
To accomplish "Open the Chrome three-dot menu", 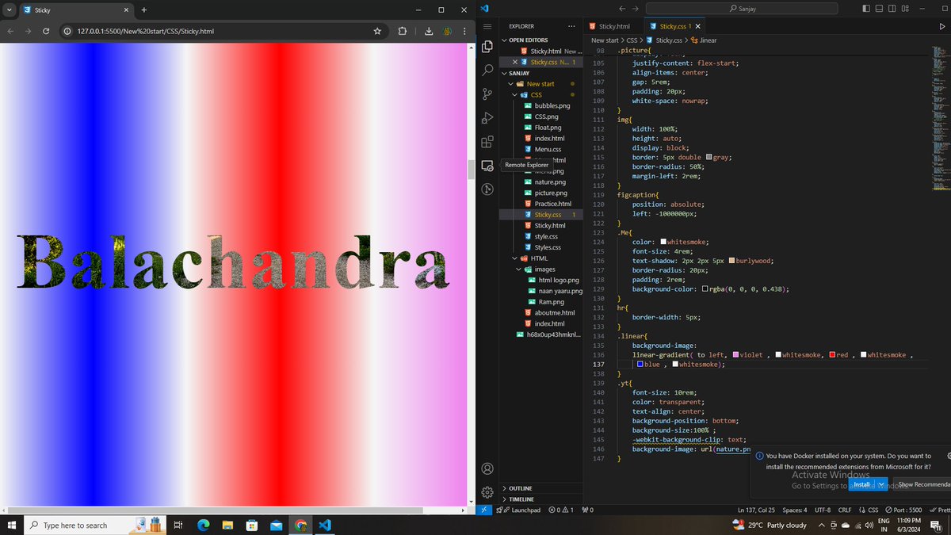I will pyautogui.click(x=465, y=31).
